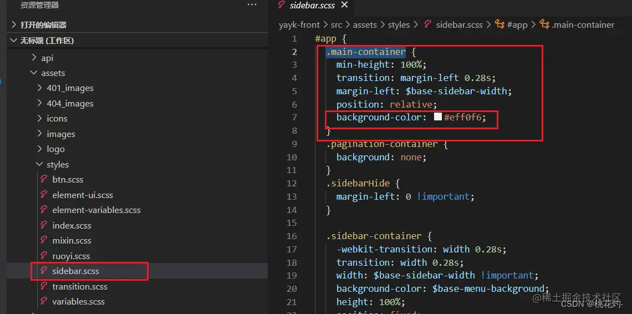The width and height of the screenshot is (632, 314).
Task: Click the Sass icon beside btn.scss
Action: coord(44,179)
